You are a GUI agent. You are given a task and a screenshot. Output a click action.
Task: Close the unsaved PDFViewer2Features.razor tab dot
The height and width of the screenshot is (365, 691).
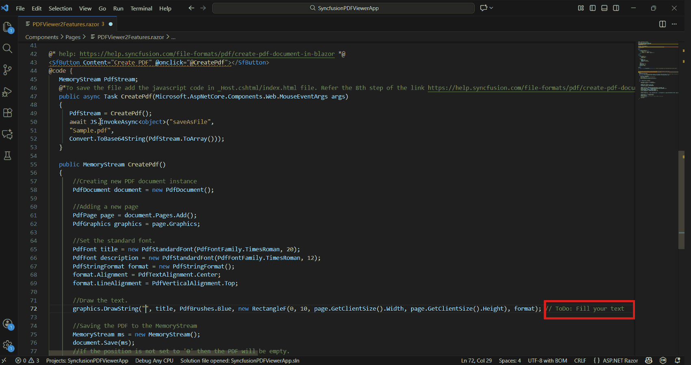(x=110, y=24)
